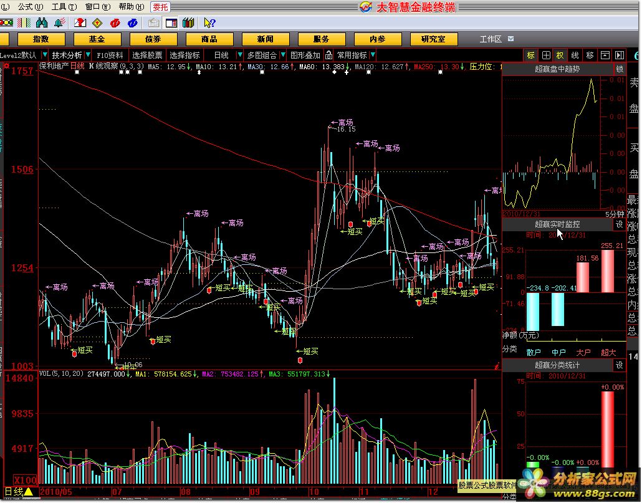Screen dimensions: 642x503
Task: Click the F10资料 button
Action: [110, 55]
